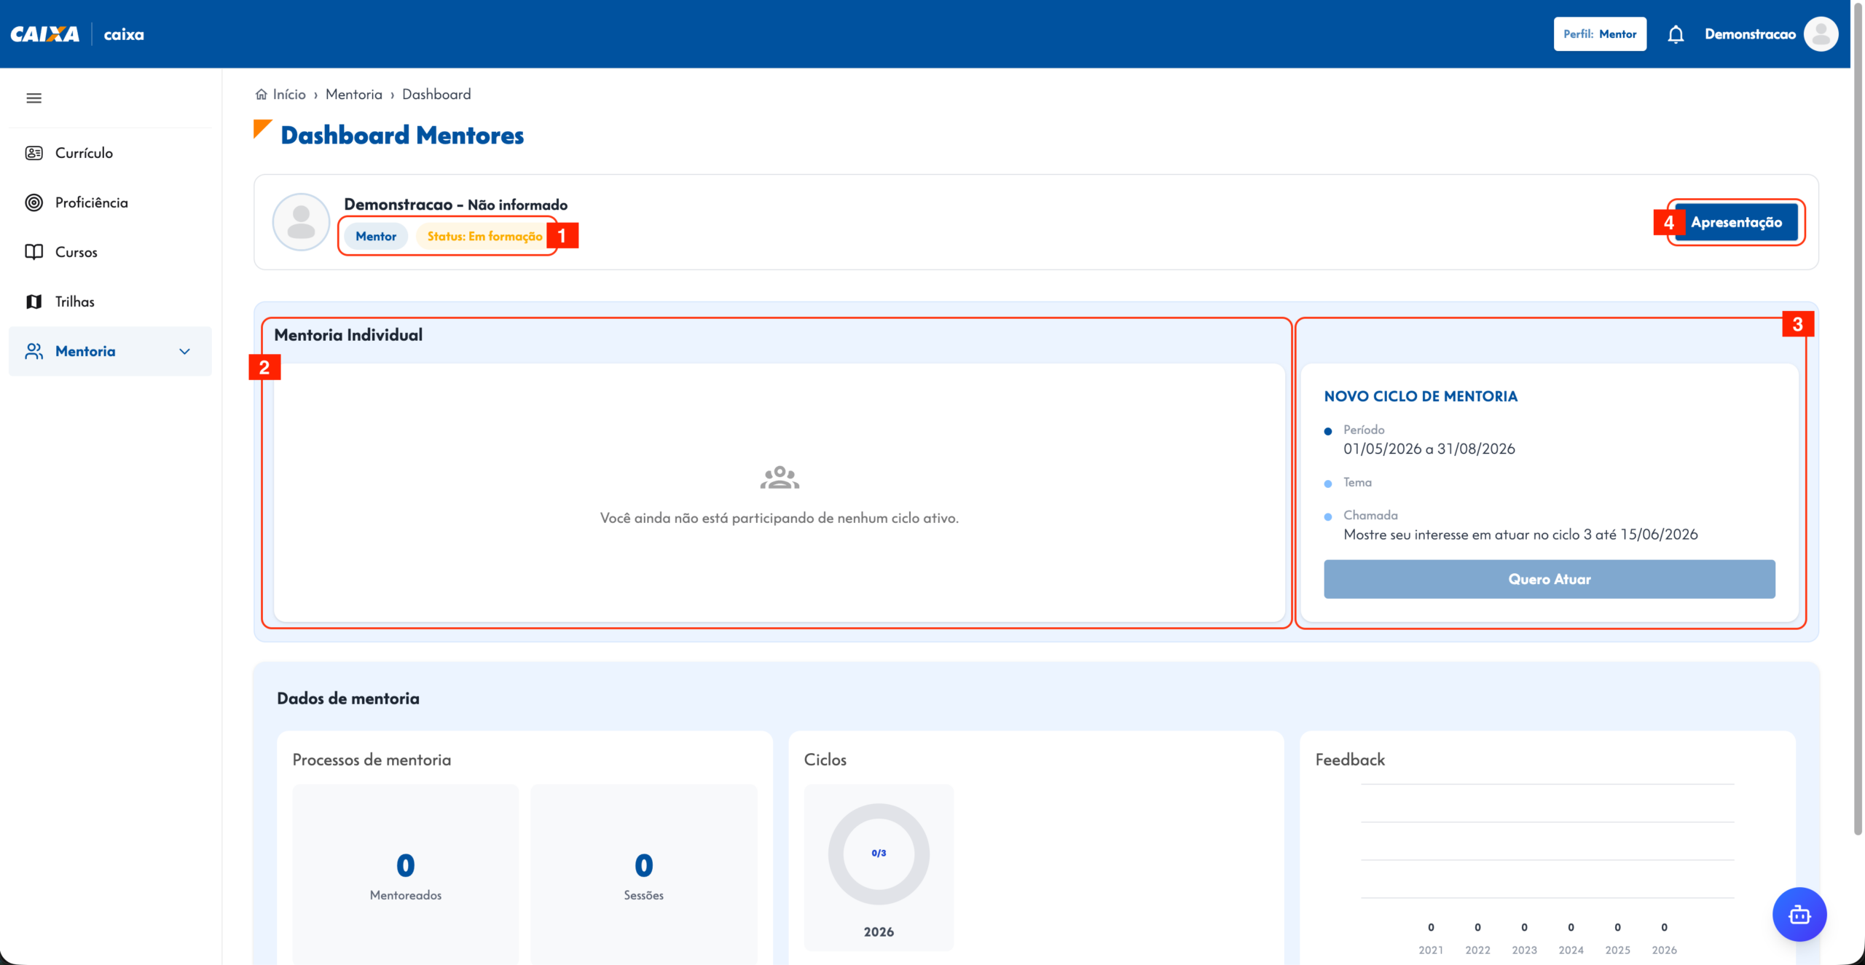Screen dimensions: 1865x965
Task: Expand the Mentoria menu chevron
Action: (184, 352)
